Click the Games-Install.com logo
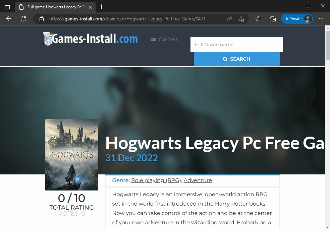 (x=90, y=39)
